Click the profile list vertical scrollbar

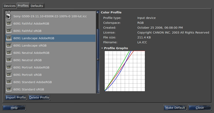[x=98, y=52]
